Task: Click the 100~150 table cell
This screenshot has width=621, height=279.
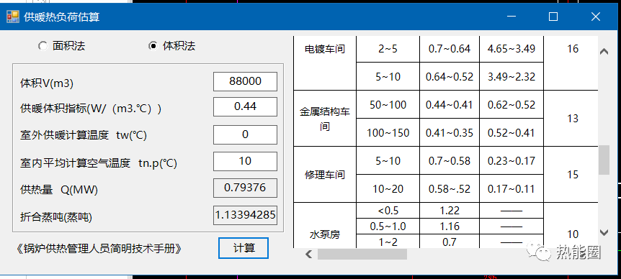Action: point(388,133)
